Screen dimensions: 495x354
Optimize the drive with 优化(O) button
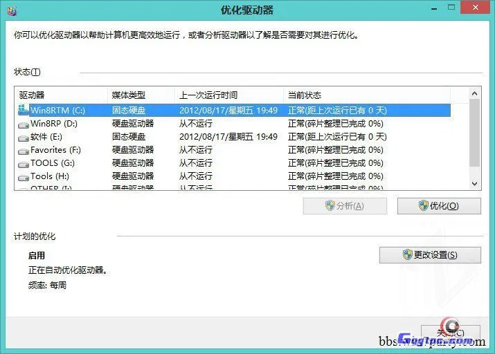click(x=439, y=206)
